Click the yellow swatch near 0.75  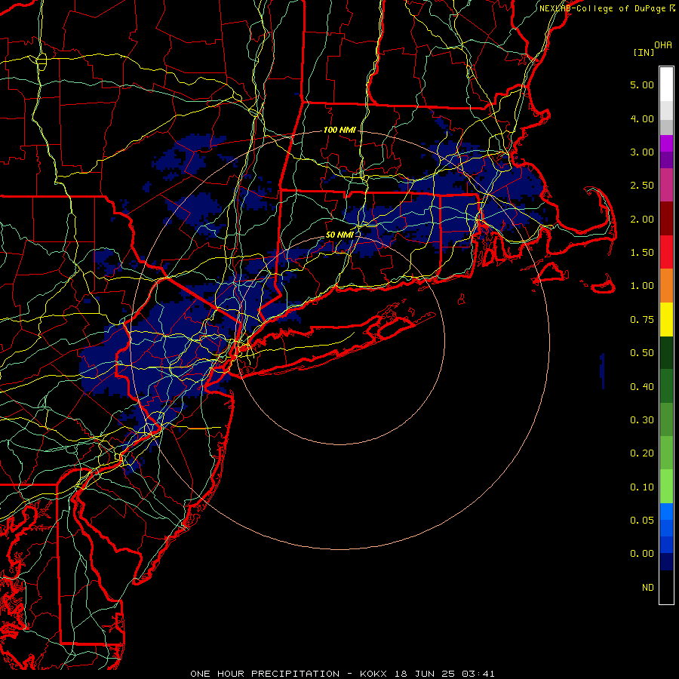tap(666, 319)
